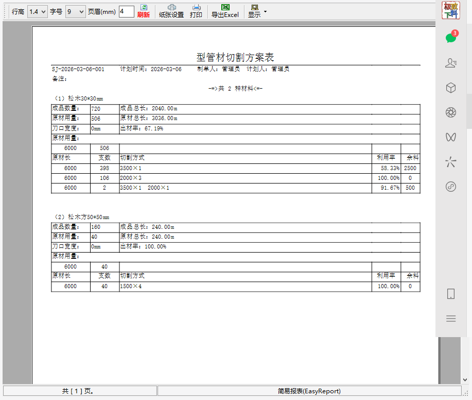Click the 打印 print button
Image resolution: width=472 pixels, height=400 pixels.
(196, 11)
